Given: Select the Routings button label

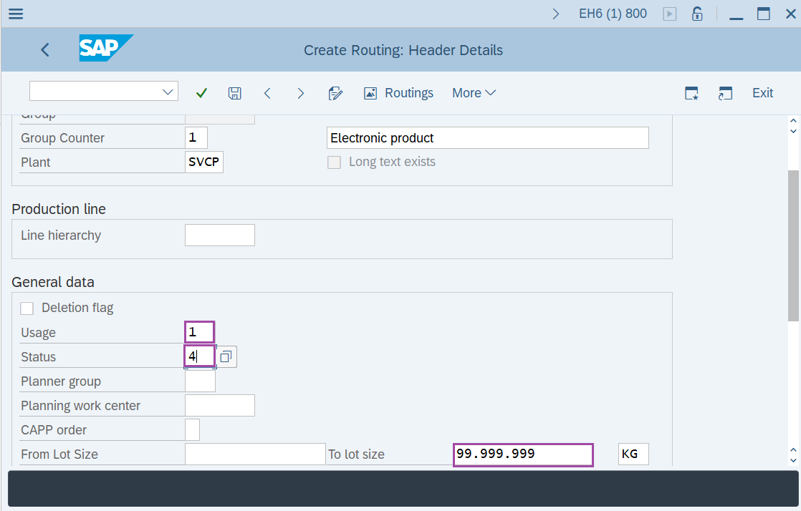Looking at the screenshot, I should (408, 92).
